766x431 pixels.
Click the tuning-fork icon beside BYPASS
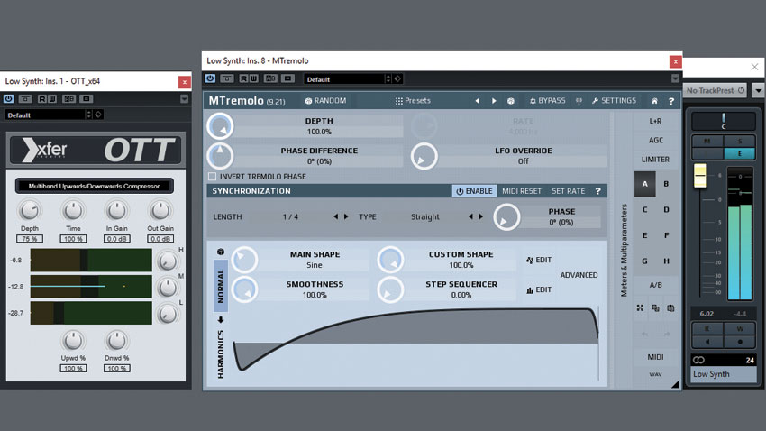579,101
